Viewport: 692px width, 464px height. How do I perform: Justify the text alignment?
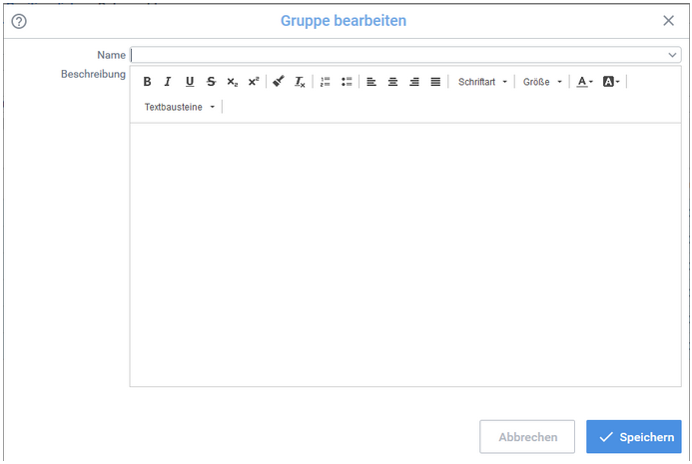point(435,82)
